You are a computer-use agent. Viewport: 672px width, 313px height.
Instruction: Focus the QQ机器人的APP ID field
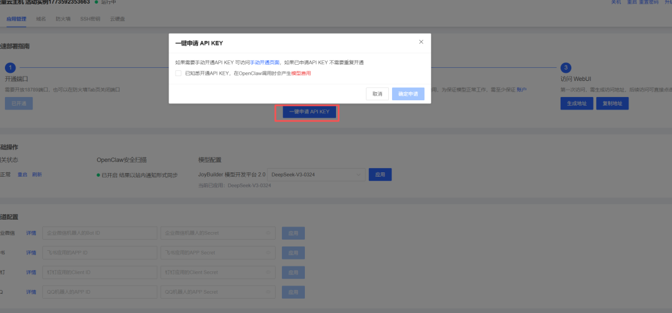100,292
